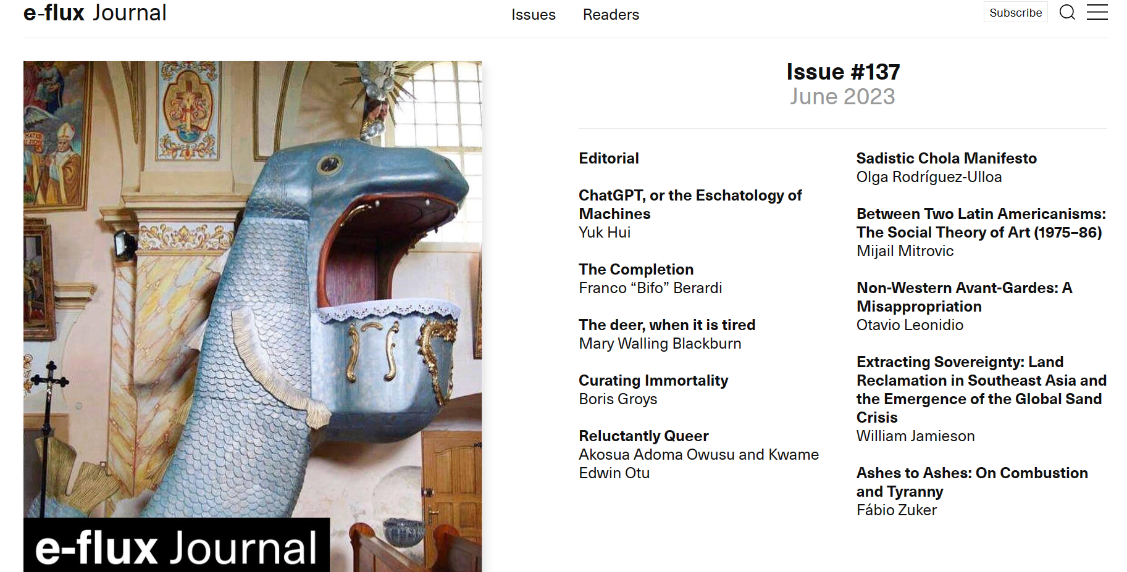Open the Editorial article link

[x=609, y=159]
